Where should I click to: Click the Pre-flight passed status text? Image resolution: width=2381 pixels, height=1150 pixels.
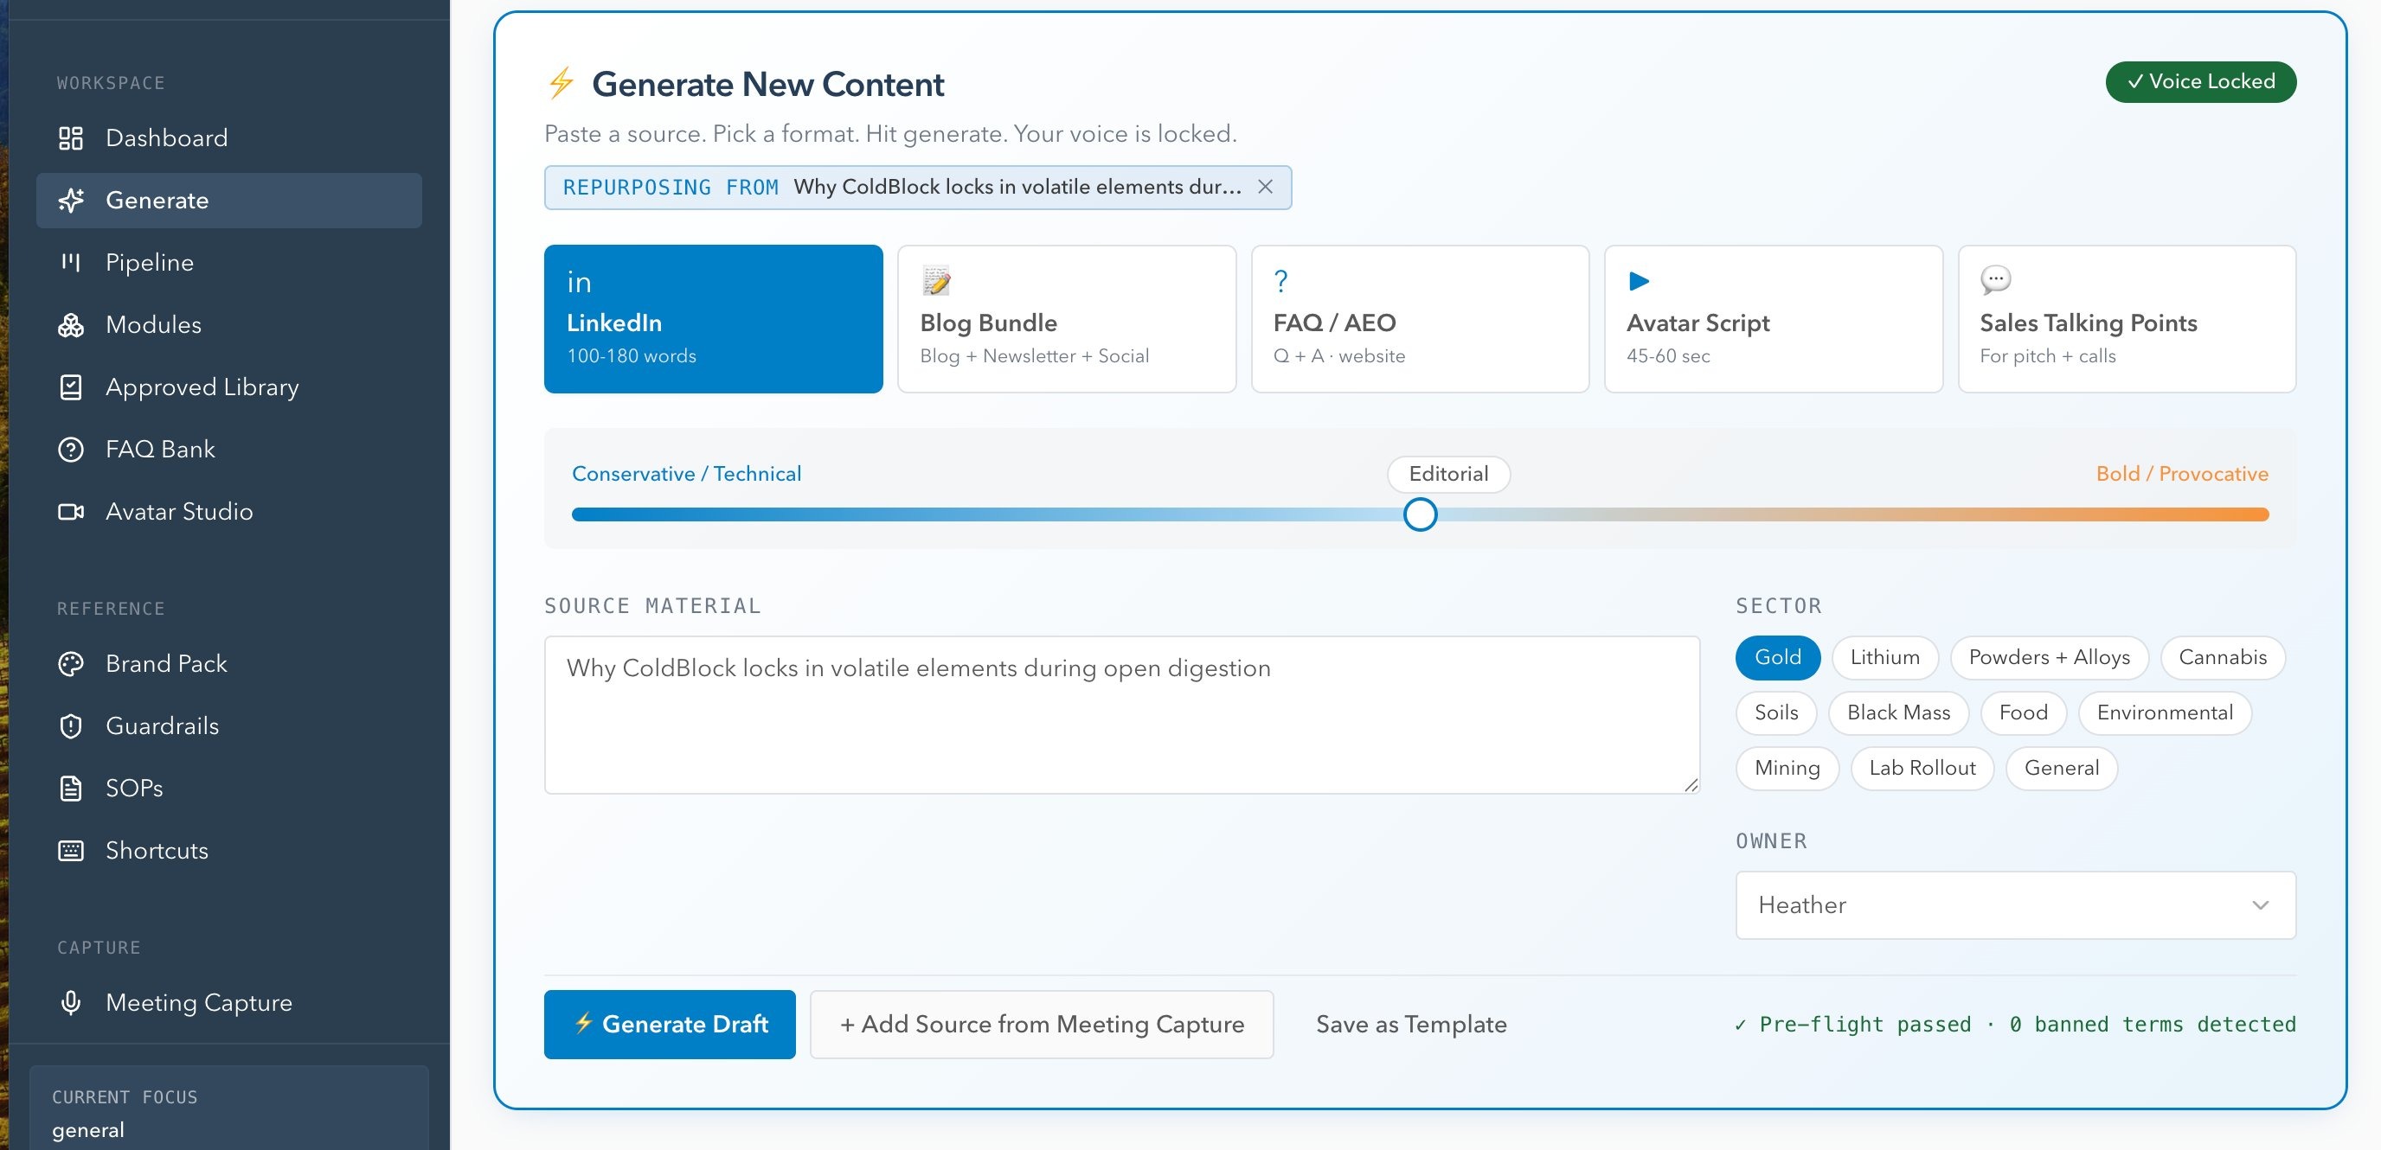coord(2015,1025)
